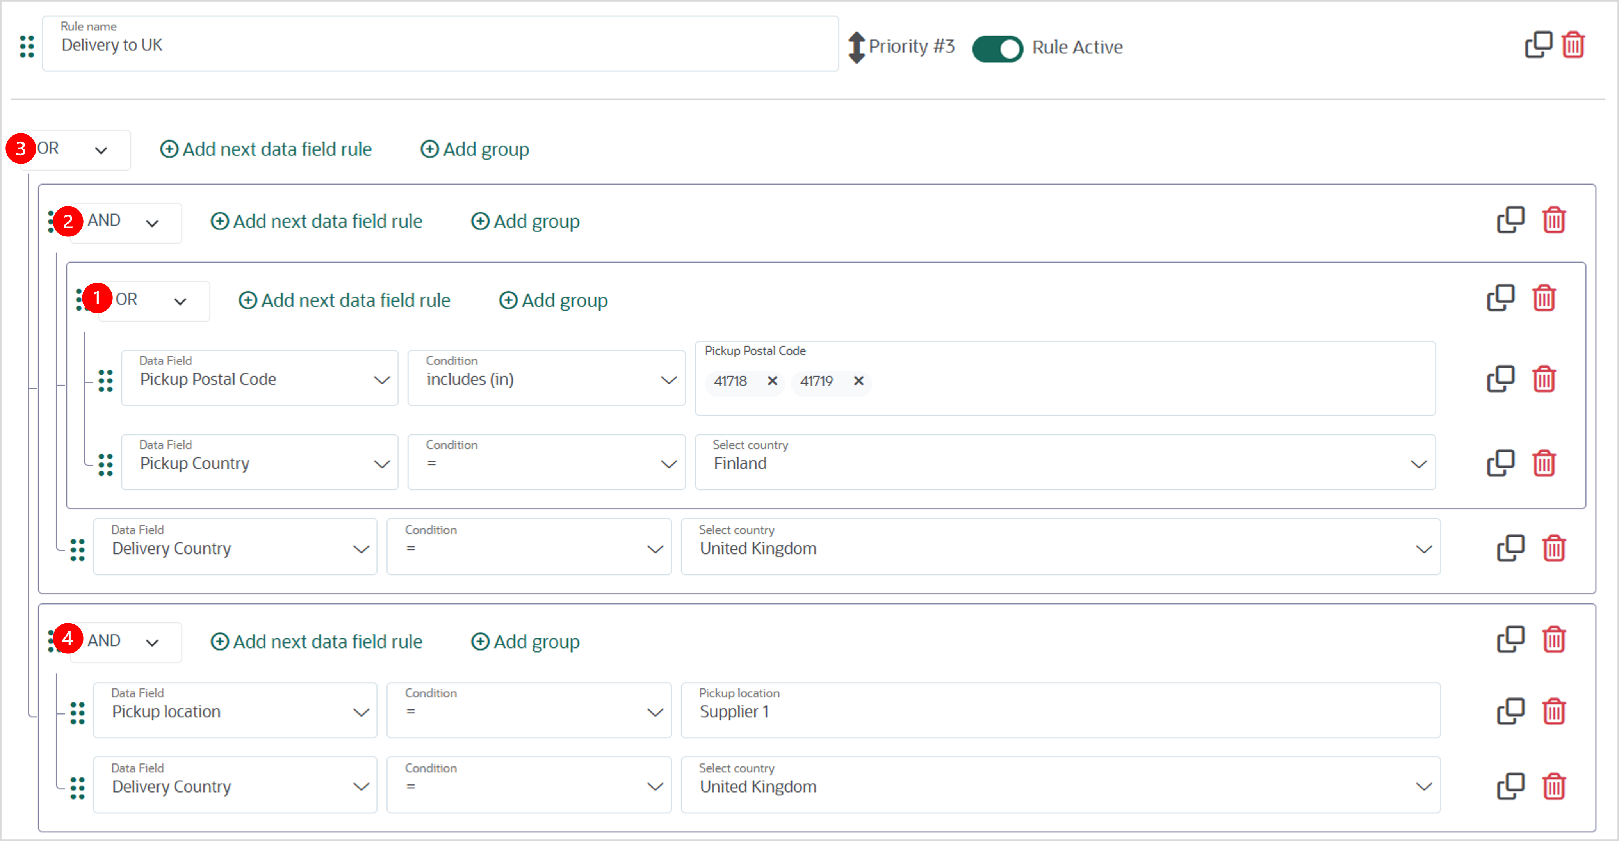Open the top-level OR operator dropdown
Image resolution: width=1619 pixels, height=841 pixels.
coord(75,149)
